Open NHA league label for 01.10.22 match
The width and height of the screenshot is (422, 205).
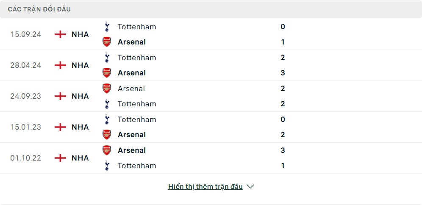click(x=80, y=158)
